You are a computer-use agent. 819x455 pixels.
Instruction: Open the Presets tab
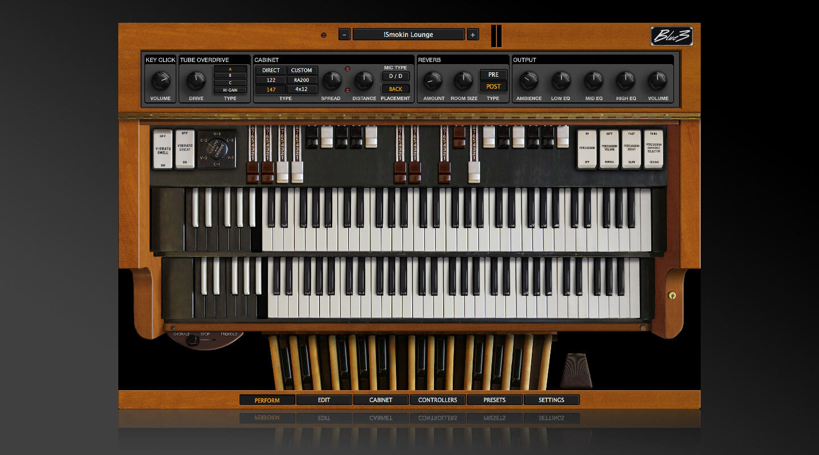click(494, 400)
